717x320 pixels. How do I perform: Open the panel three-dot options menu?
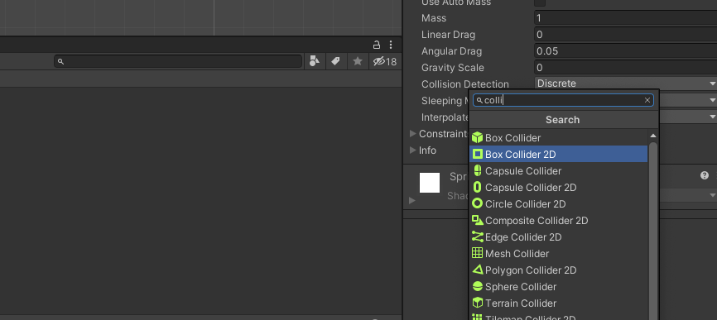391,45
